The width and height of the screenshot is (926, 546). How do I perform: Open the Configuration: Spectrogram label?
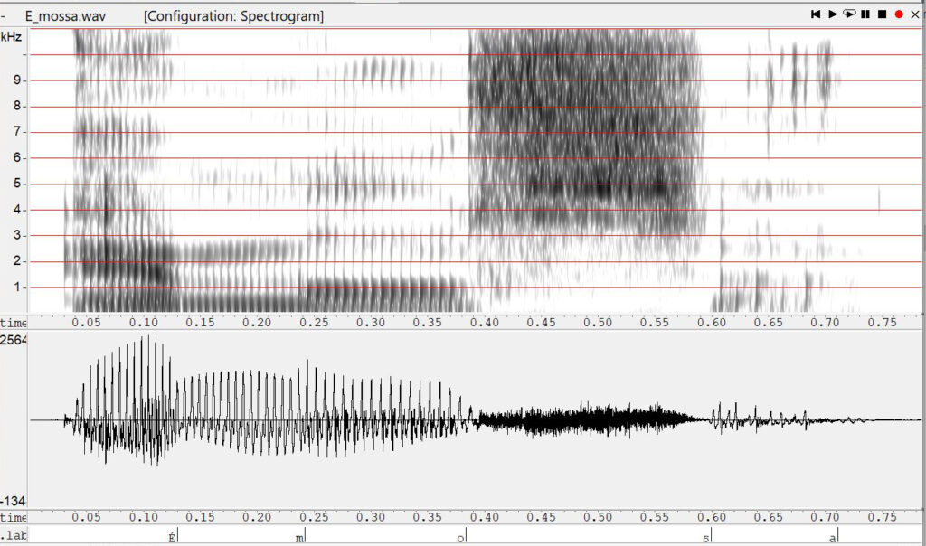point(233,16)
